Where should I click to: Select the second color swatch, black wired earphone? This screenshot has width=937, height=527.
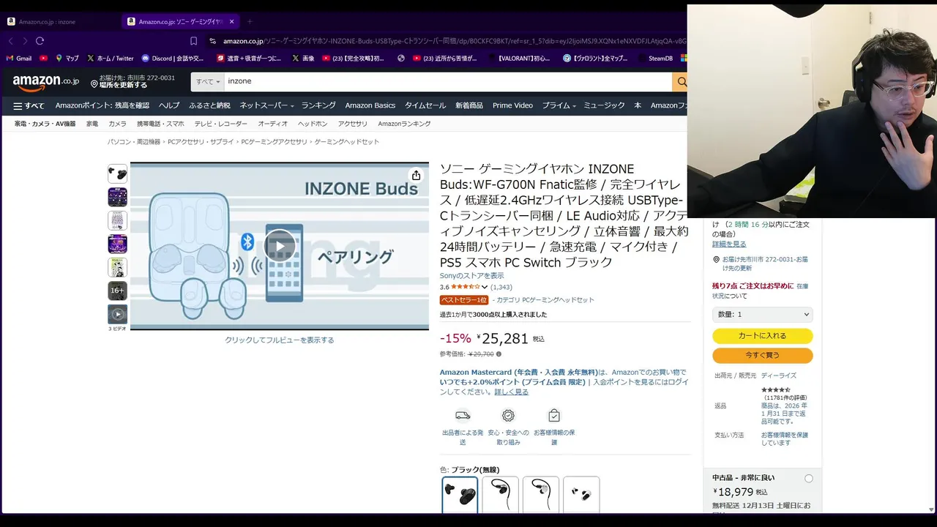(x=501, y=495)
